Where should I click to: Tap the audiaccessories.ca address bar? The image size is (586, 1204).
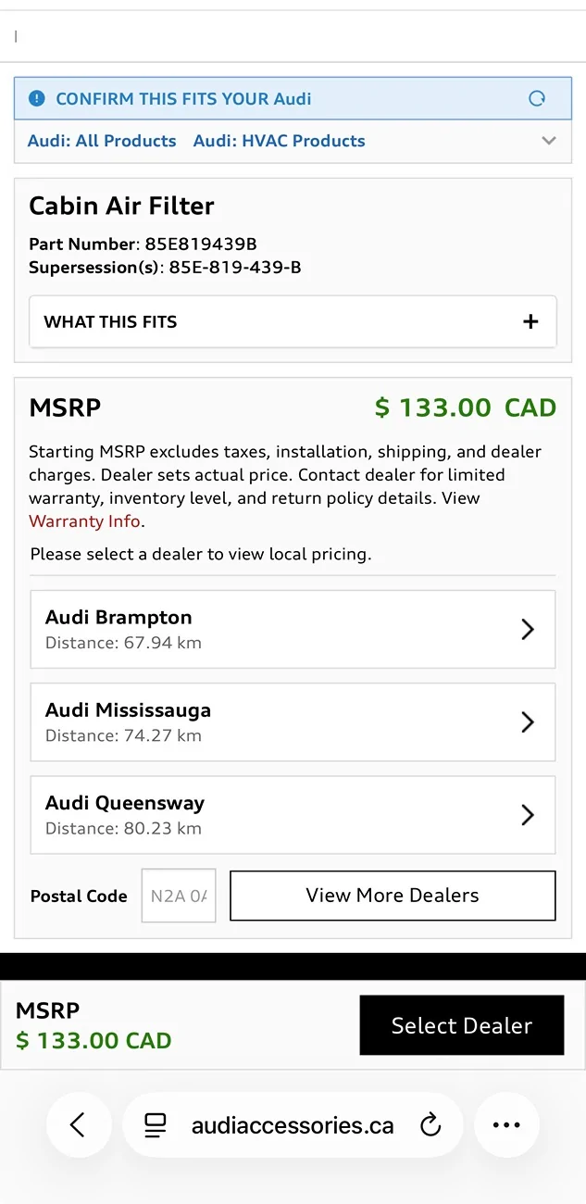pyautogui.click(x=292, y=1125)
